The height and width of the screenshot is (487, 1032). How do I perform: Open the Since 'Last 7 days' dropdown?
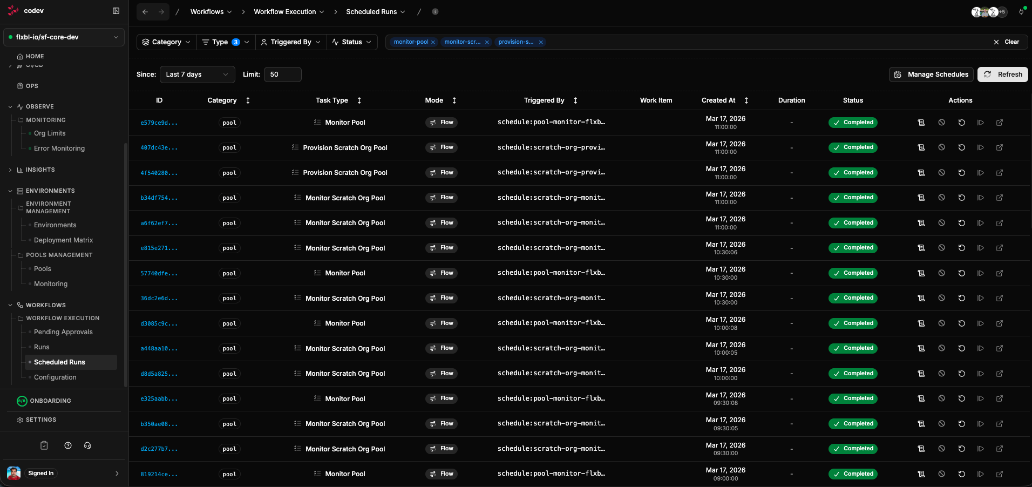(x=197, y=75)
